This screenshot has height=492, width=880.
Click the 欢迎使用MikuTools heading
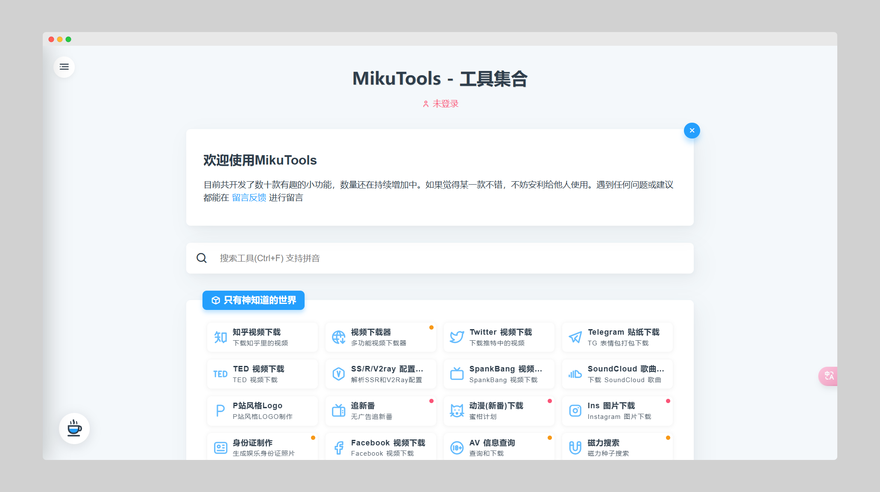(260, 160)
